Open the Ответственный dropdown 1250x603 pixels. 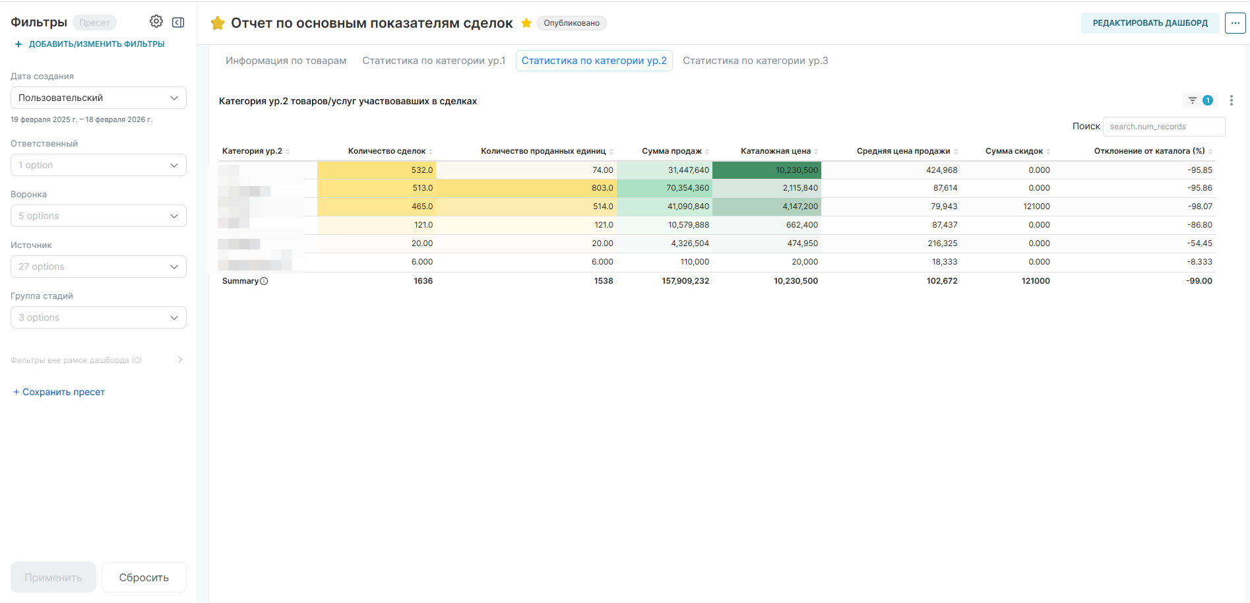pyautogui.click(x=98, y=165)
